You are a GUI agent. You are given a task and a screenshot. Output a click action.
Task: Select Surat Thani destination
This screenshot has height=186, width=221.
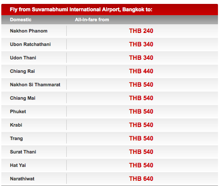pyautogui.click(x=23, y=152)
